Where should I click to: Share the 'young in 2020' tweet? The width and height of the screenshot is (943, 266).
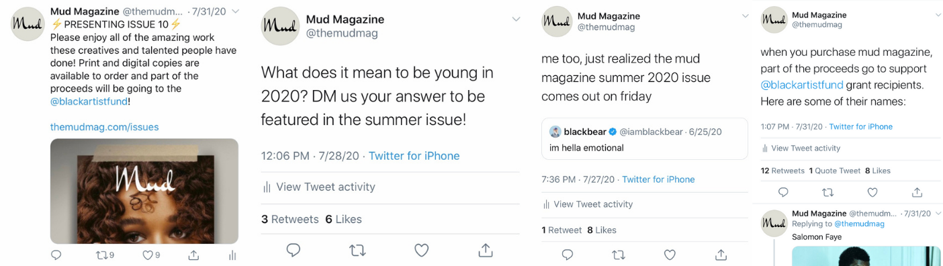(485, 250)
